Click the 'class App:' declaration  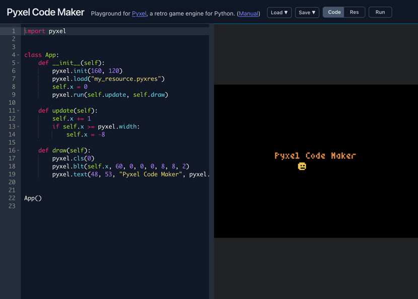[42, 55]
